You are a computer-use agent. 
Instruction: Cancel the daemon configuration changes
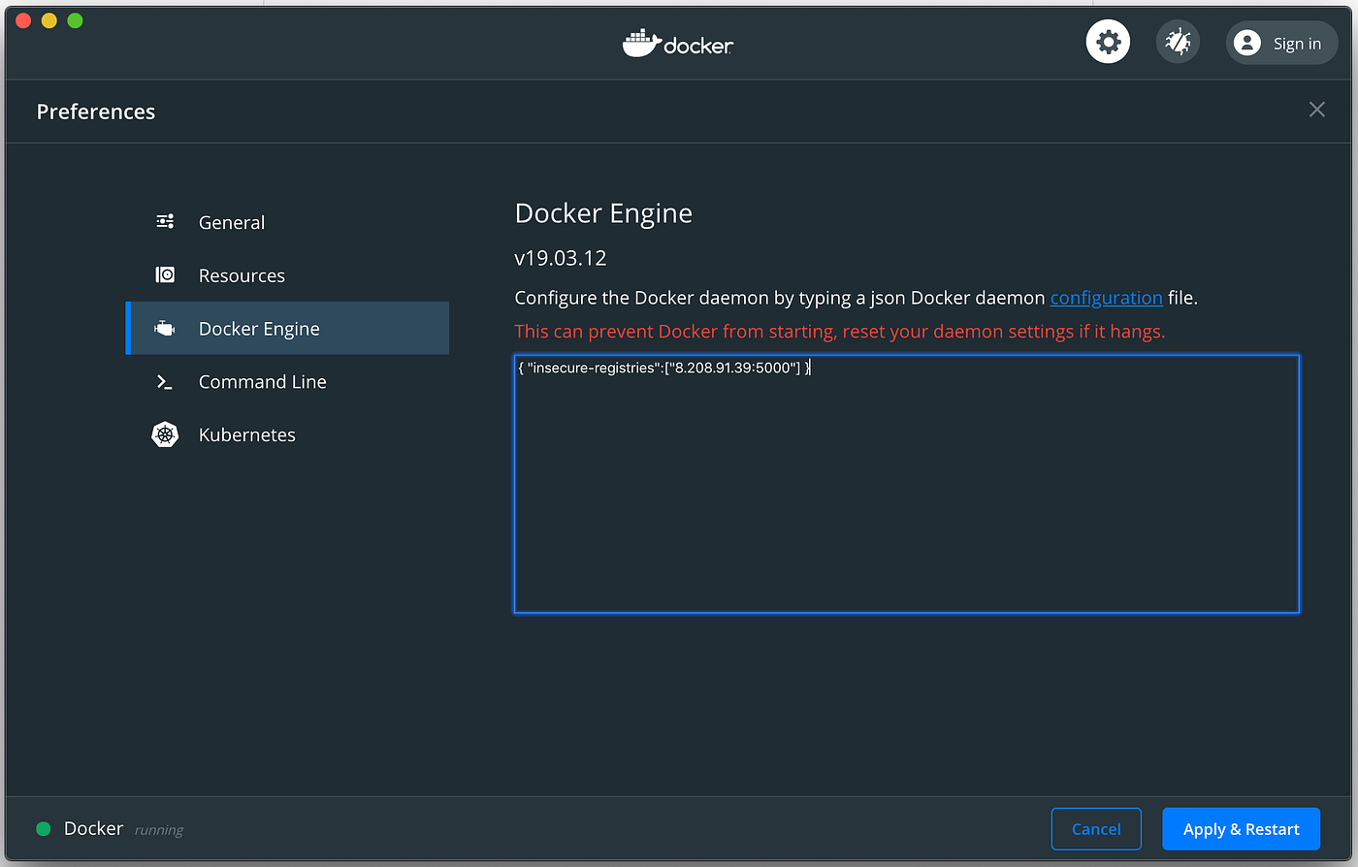pyautogui.click(x=1096, y=829)
